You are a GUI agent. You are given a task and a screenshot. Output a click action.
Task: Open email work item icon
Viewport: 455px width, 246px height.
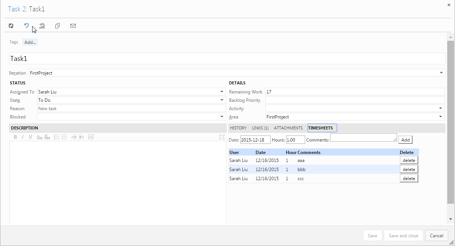click(x=73, y=26)
